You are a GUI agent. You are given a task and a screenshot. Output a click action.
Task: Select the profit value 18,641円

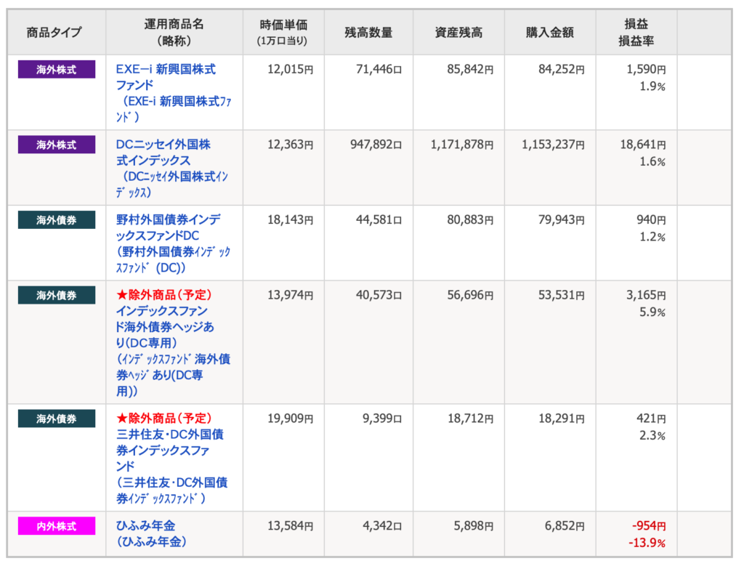tap(643, 145)
